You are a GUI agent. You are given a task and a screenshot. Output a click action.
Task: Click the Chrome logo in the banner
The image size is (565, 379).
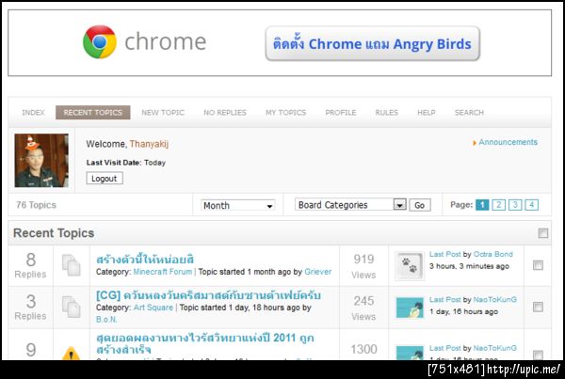tap(100, 42)
